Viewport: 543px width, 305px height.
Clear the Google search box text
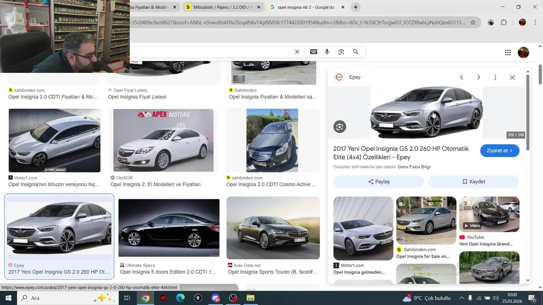(297, 52)
